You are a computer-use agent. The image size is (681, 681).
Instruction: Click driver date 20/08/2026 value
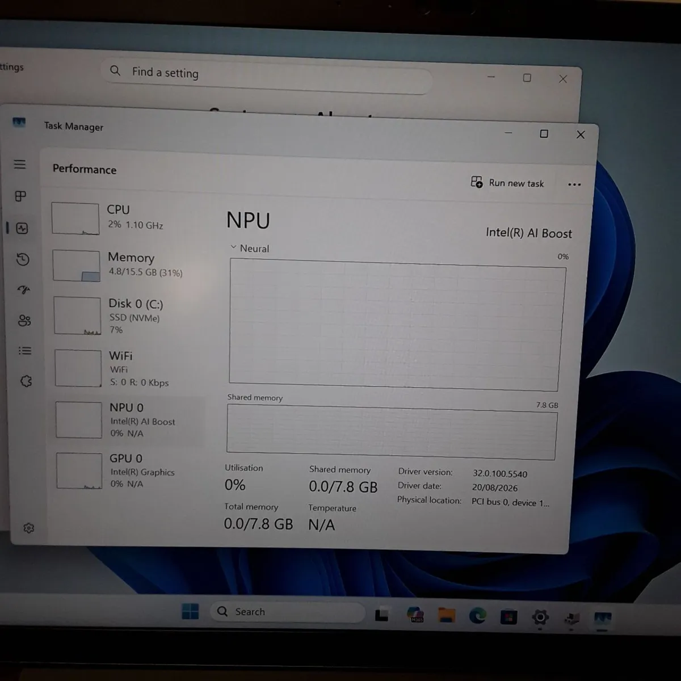pos(495,487)
